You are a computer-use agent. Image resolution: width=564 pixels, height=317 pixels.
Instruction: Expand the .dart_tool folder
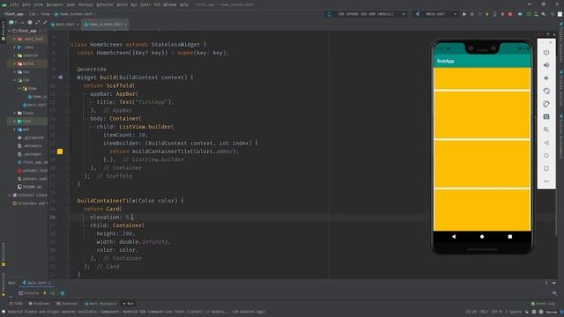point(15,39)
